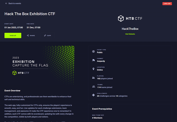Image resolution: width=177 pixels, height=122 pixels.
Task: Click the players icon beside 163 players
Action: tap(93, 78)
